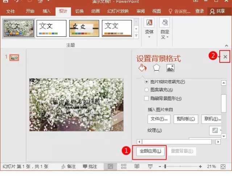Open the 插入 ribbon tab
This screenshot has width=232, height=176.
[47, 11]
